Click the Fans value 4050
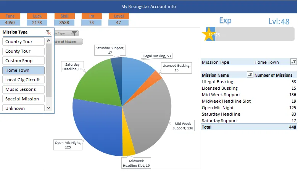 click(x=10, y=23)
